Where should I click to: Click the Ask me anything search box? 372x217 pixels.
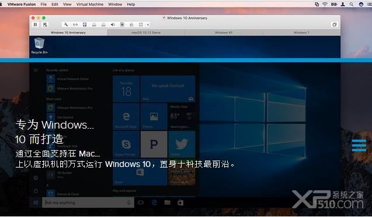coord(88,202)
